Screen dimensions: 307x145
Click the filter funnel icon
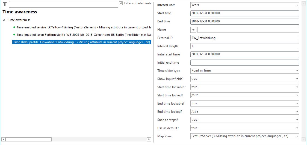click(5, 4)
